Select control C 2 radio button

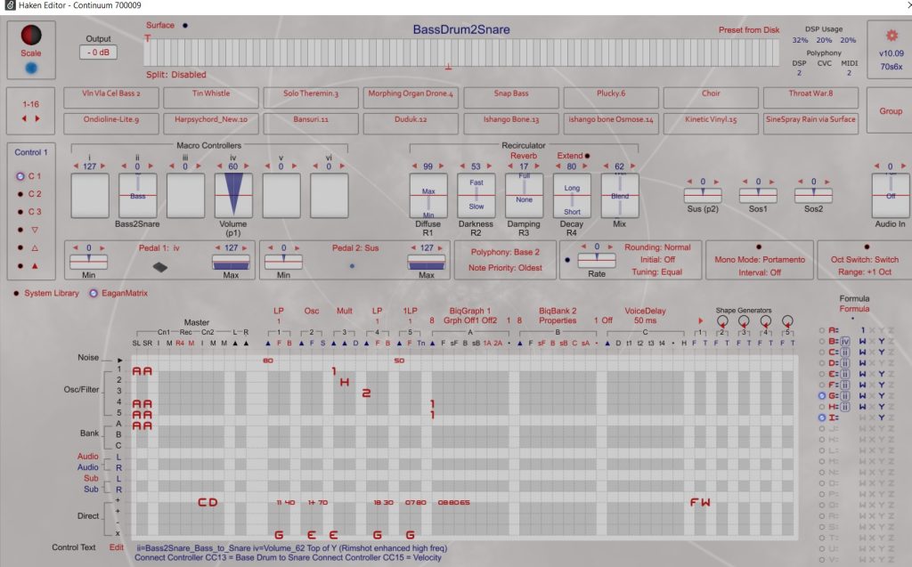tap(20, 194)
